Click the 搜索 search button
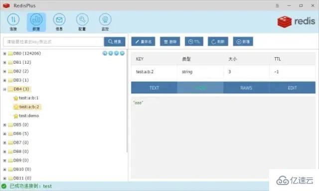This screenshot has height=191, width=319. click(115, 42)
